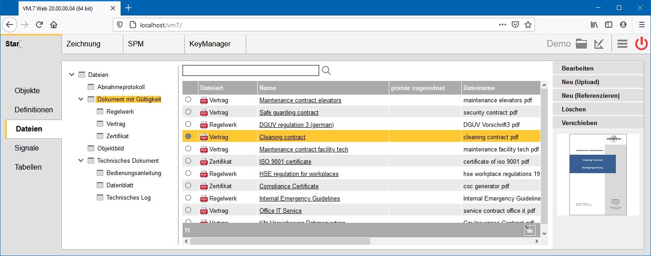The image size is (651, 256).
Task: Click the Firefox home icon
Action: (54, 25)
